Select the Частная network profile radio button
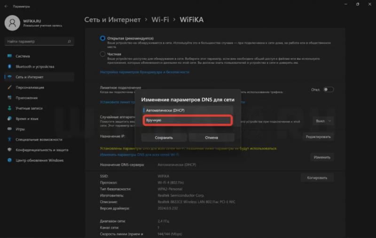376x238 pixels. click(103, 54)
